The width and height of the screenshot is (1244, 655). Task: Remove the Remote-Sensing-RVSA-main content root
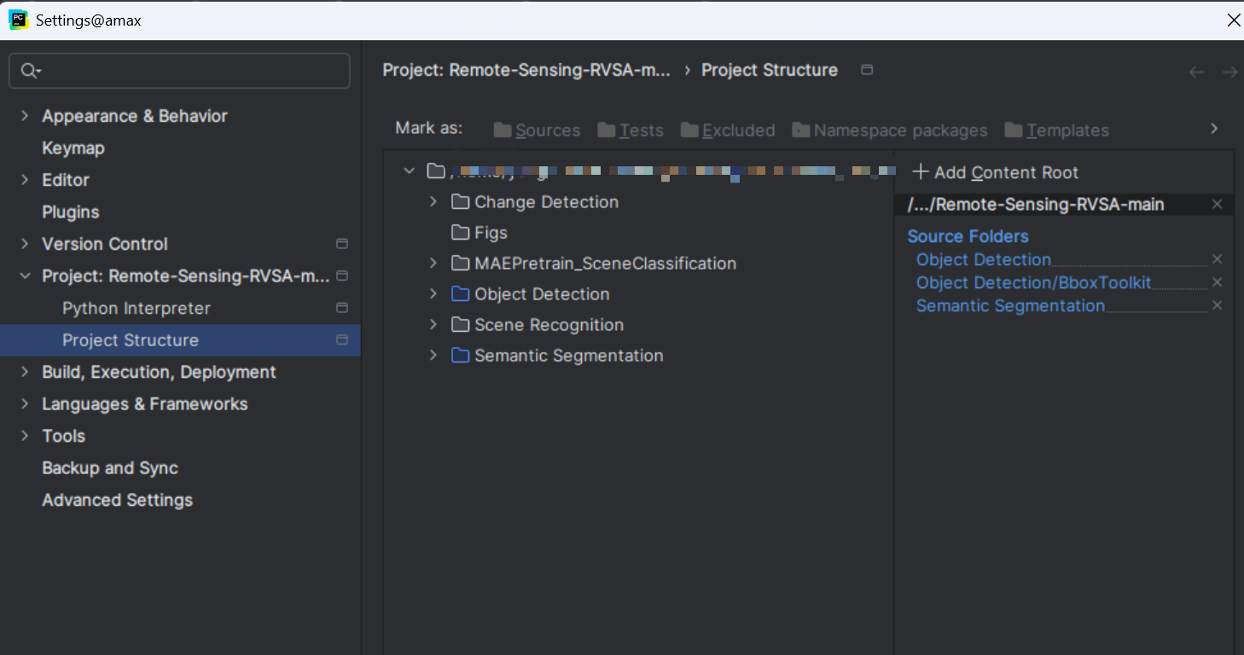(x=1218, y=205)
